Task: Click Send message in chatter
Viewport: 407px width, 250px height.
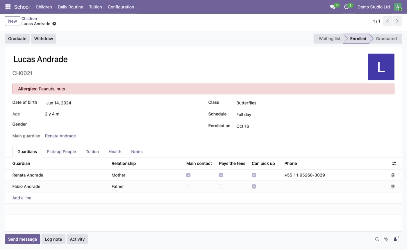Action: (22, 239)
